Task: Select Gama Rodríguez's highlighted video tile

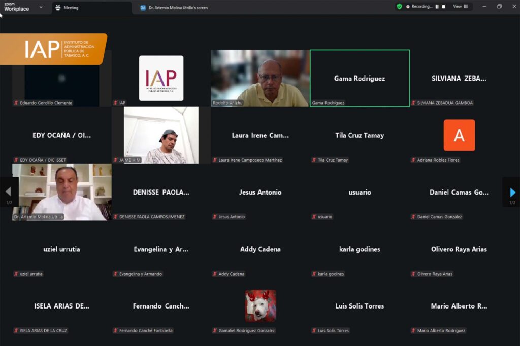Action: coord(360,78)
